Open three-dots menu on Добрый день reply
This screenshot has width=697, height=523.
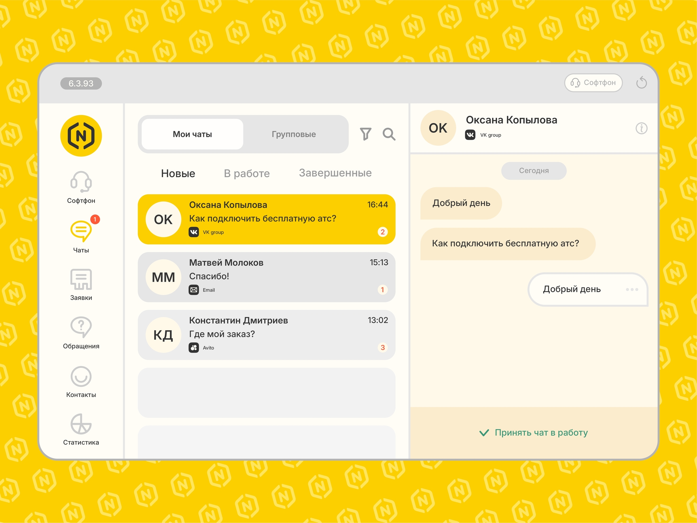(632, 289)
